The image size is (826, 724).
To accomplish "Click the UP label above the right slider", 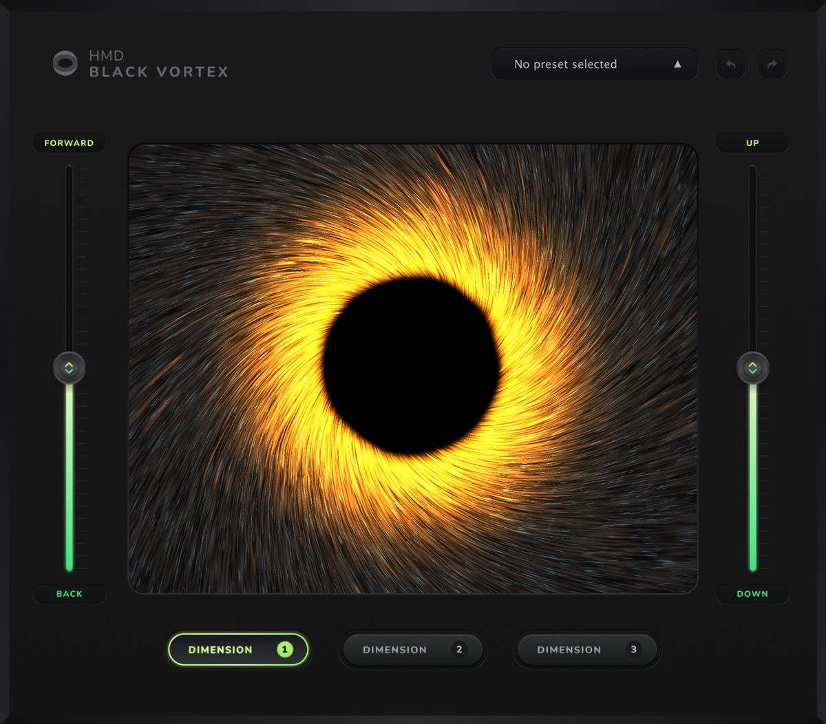I will pyautogui.click(x=752, y=142).
